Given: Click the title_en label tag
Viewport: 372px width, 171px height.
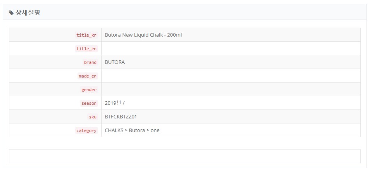Looking at the screenshot, I should [86, 49].
